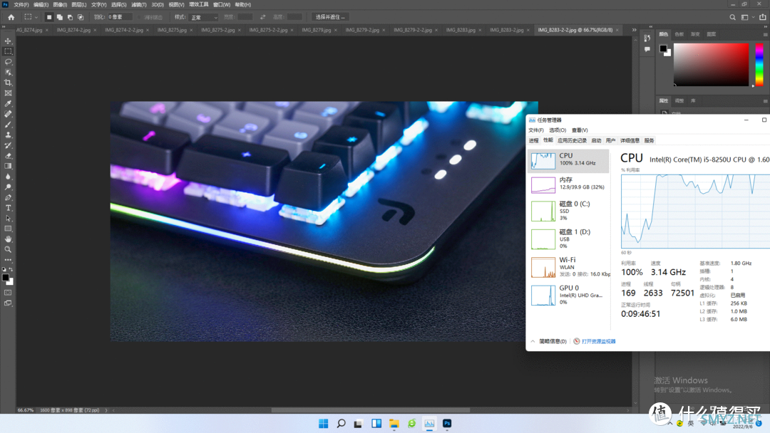This screenshot has width=770, height=433.
Task: Select the Gradient tool
Action: coord(8,166)
